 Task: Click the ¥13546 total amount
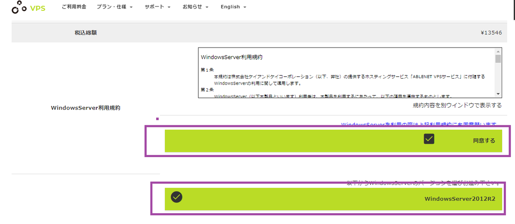click(491, 32)
